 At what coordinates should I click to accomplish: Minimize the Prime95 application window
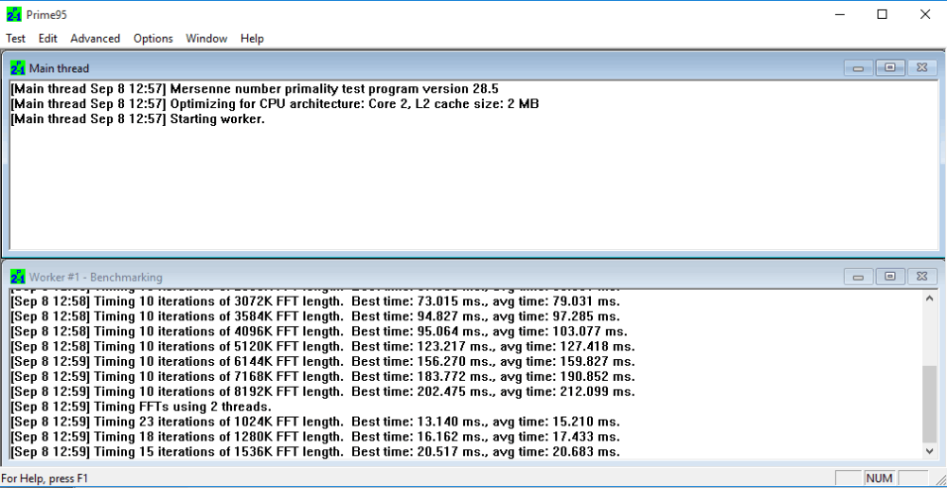[x=839, y=14]
